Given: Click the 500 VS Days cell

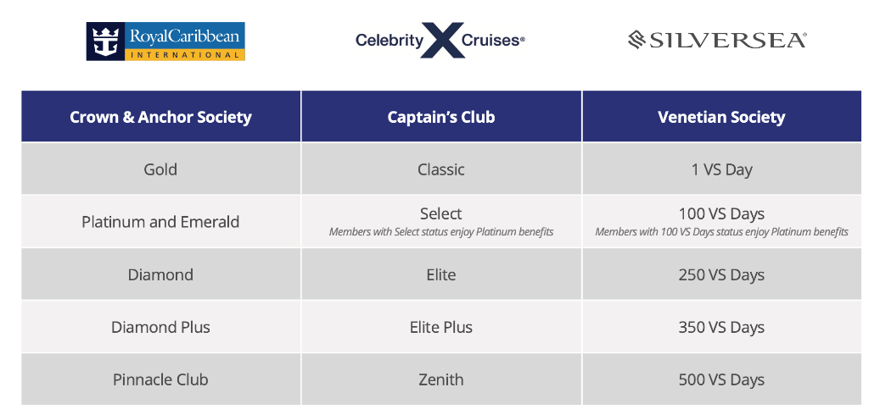Looking at the screenshot, I should point(721,379).
